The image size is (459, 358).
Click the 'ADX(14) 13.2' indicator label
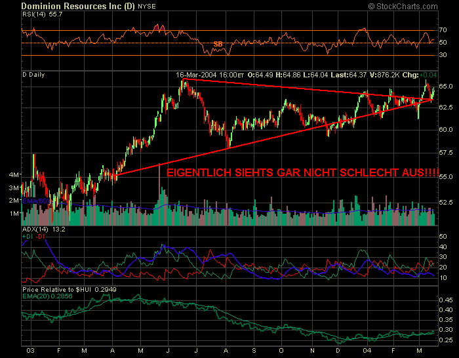pos(44,229)
